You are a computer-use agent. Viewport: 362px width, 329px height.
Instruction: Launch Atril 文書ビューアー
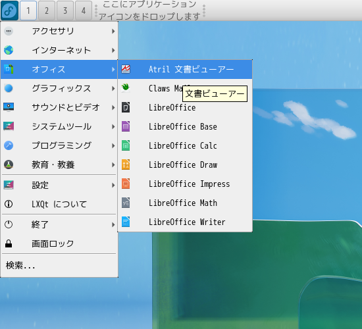tap(185, 69)
